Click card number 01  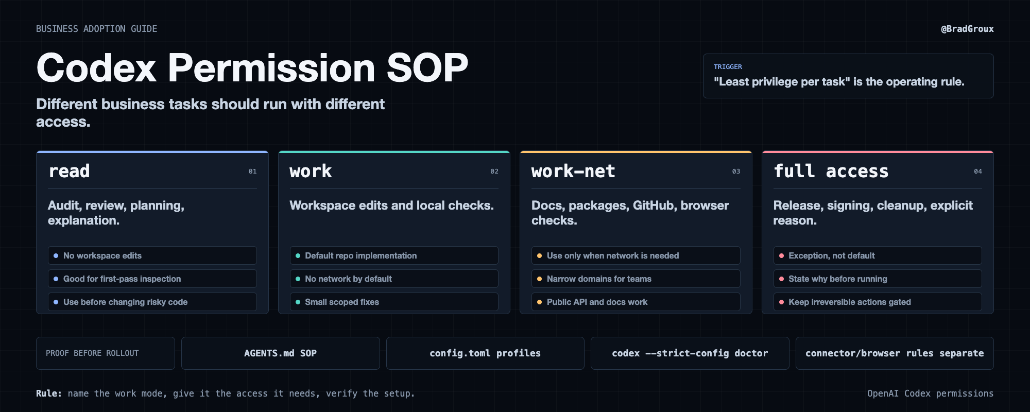[252, 171]
